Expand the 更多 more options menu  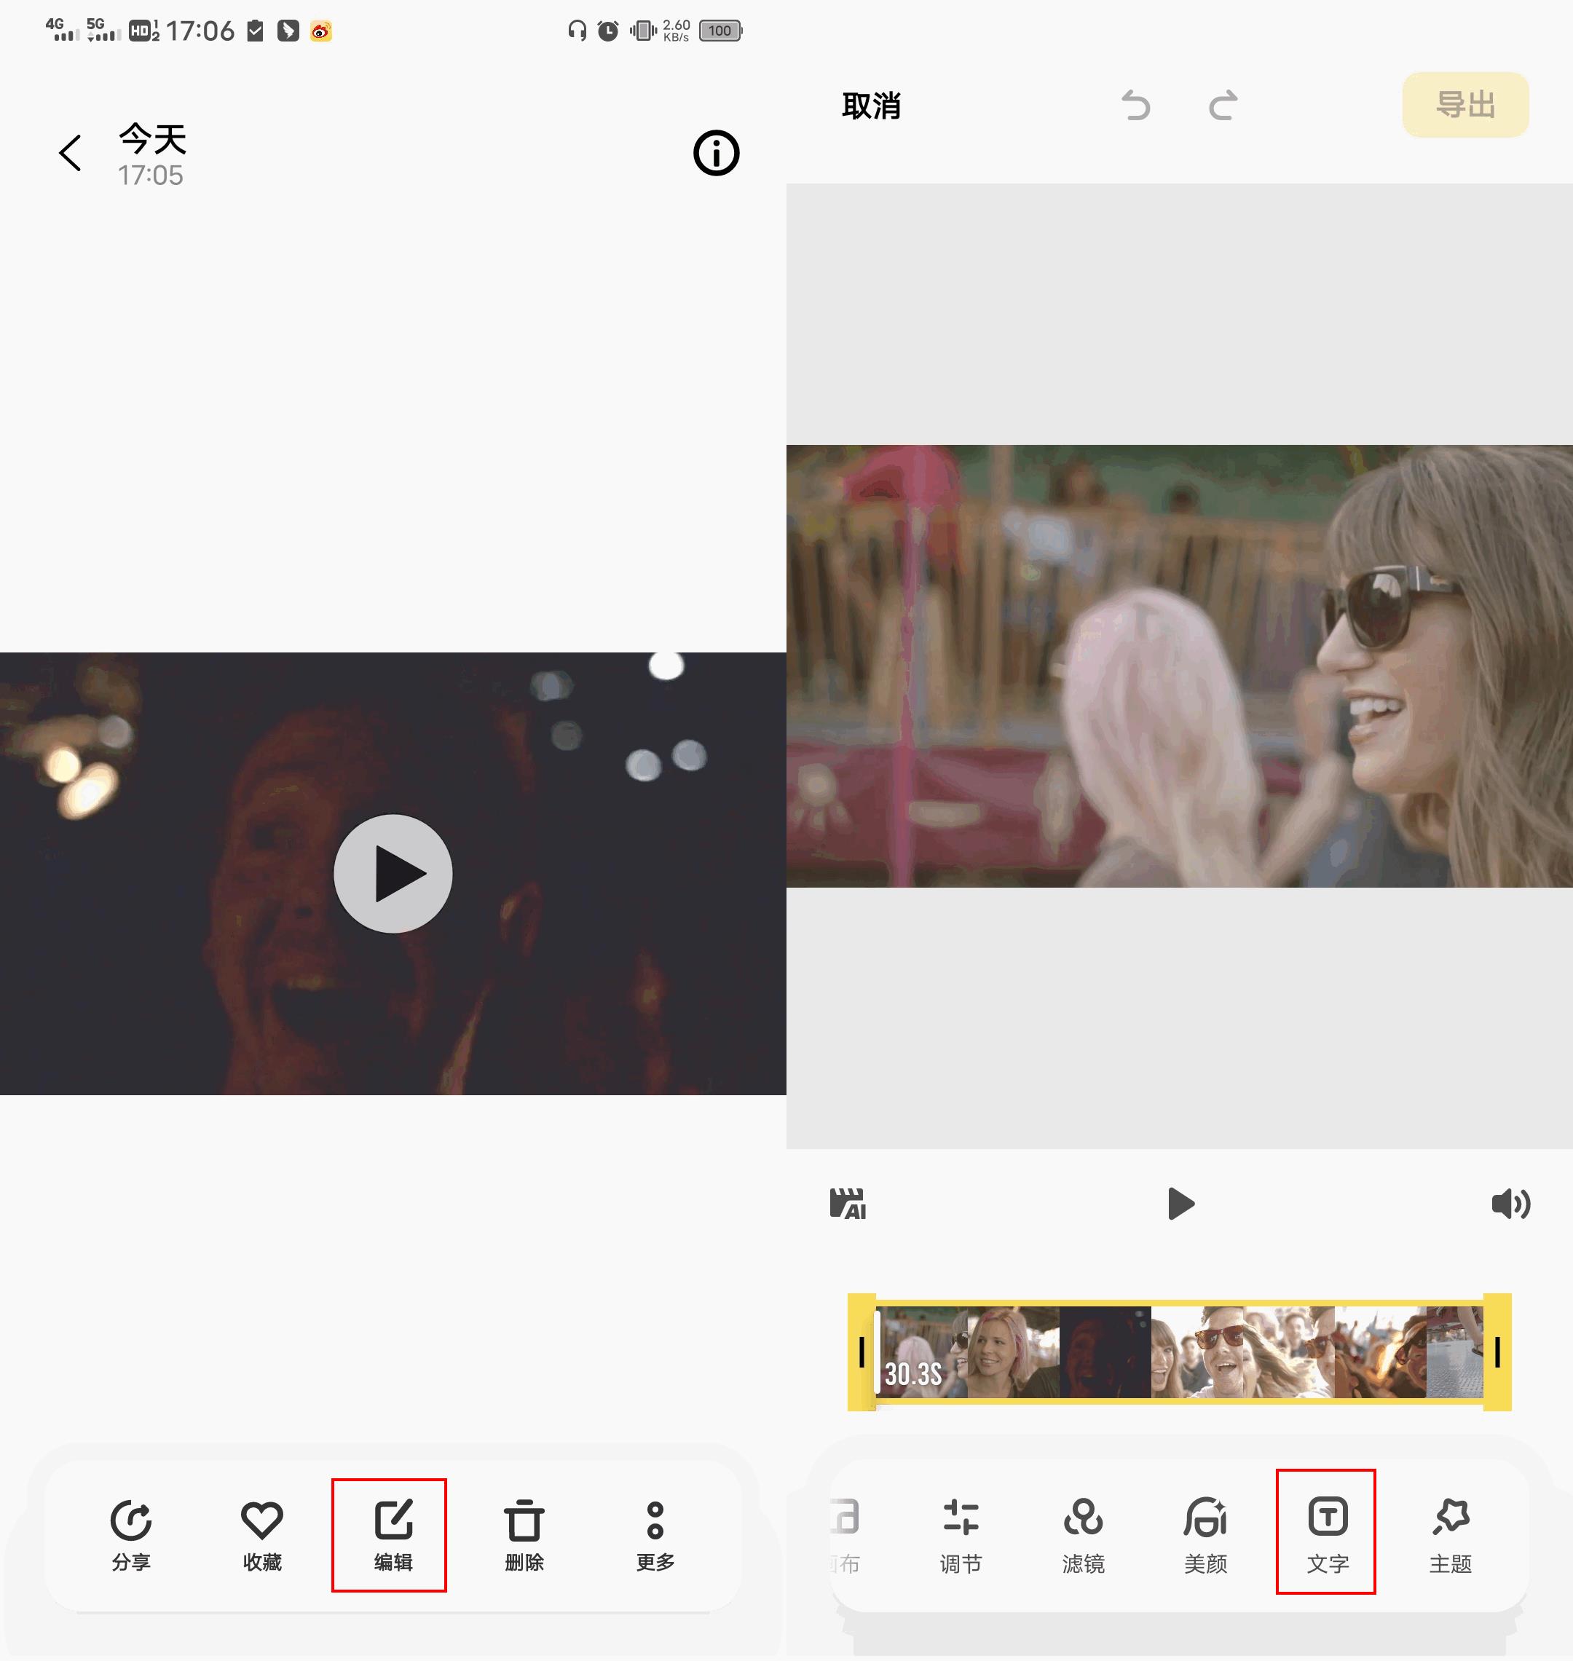pyautogui.click(x=655, y=1534)
